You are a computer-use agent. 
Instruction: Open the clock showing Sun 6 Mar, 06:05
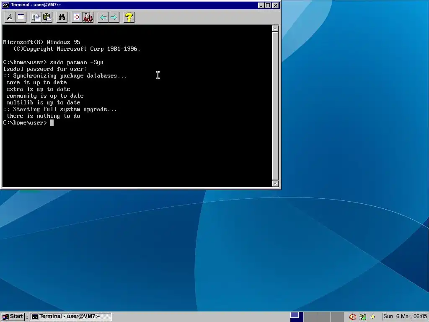pos(405,317)
